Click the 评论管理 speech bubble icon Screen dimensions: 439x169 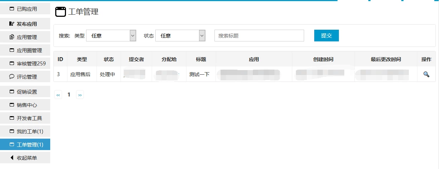click(11, 77)
